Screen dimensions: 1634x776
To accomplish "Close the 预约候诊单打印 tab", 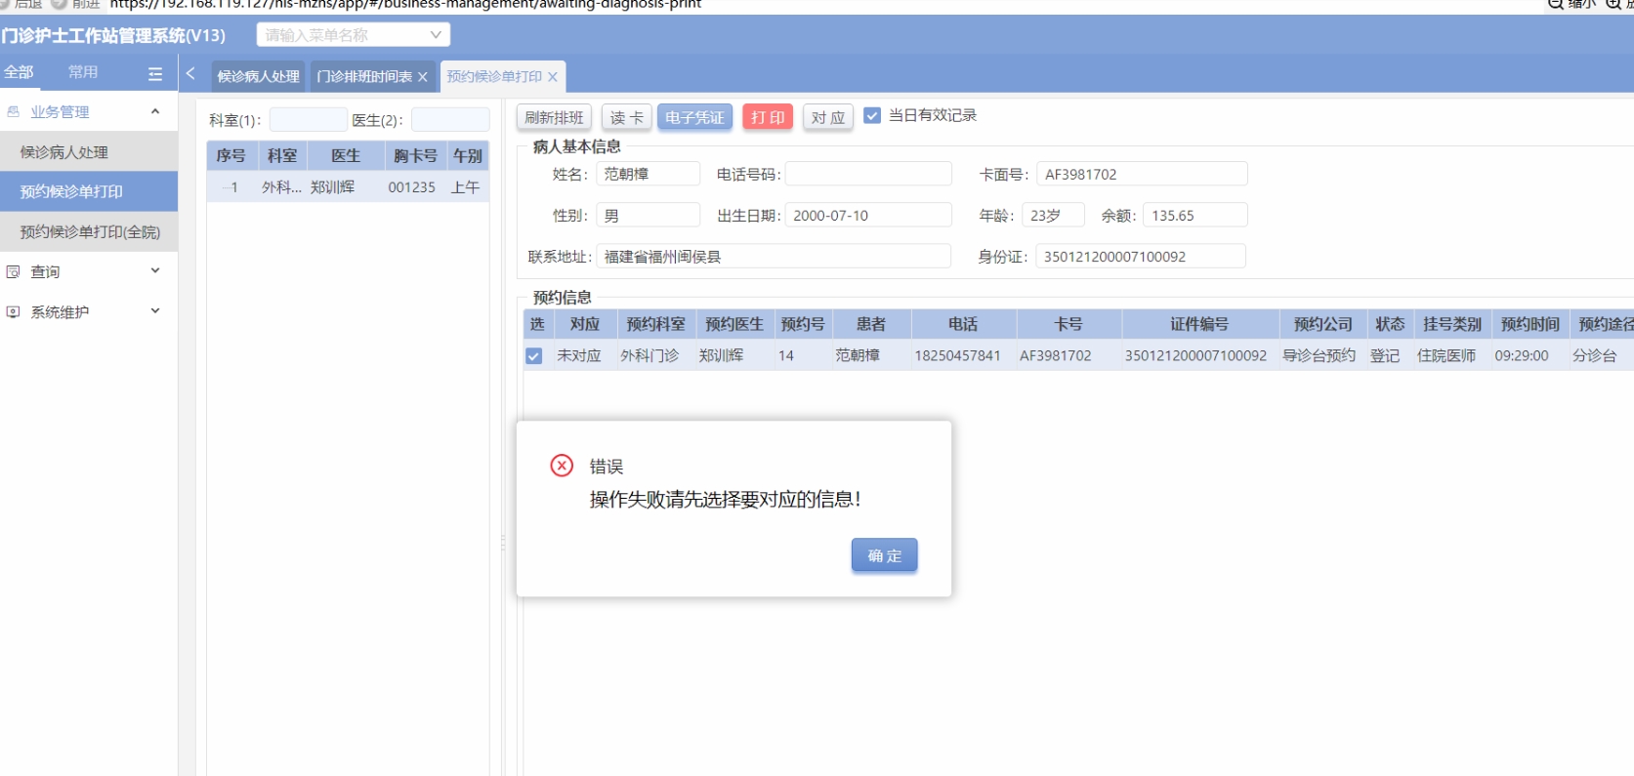I will (553, 77).
